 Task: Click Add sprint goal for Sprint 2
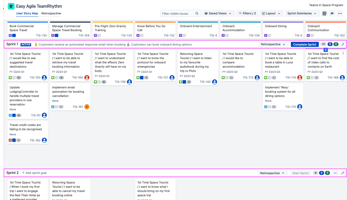click(34, 173)
